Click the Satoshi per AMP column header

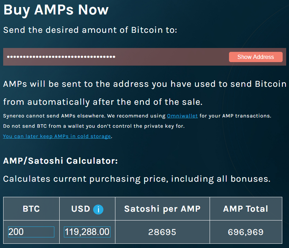[162, 209]
